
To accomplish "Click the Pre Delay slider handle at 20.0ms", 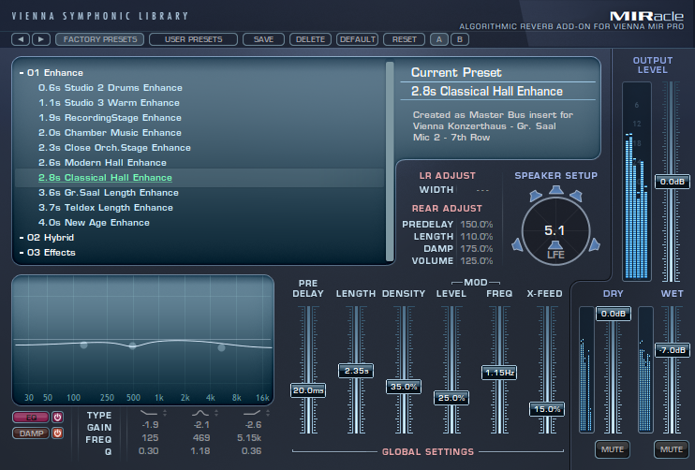I will 308,389.
